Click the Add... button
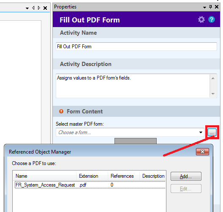This screenshot has height=212, width=223. 186,176
